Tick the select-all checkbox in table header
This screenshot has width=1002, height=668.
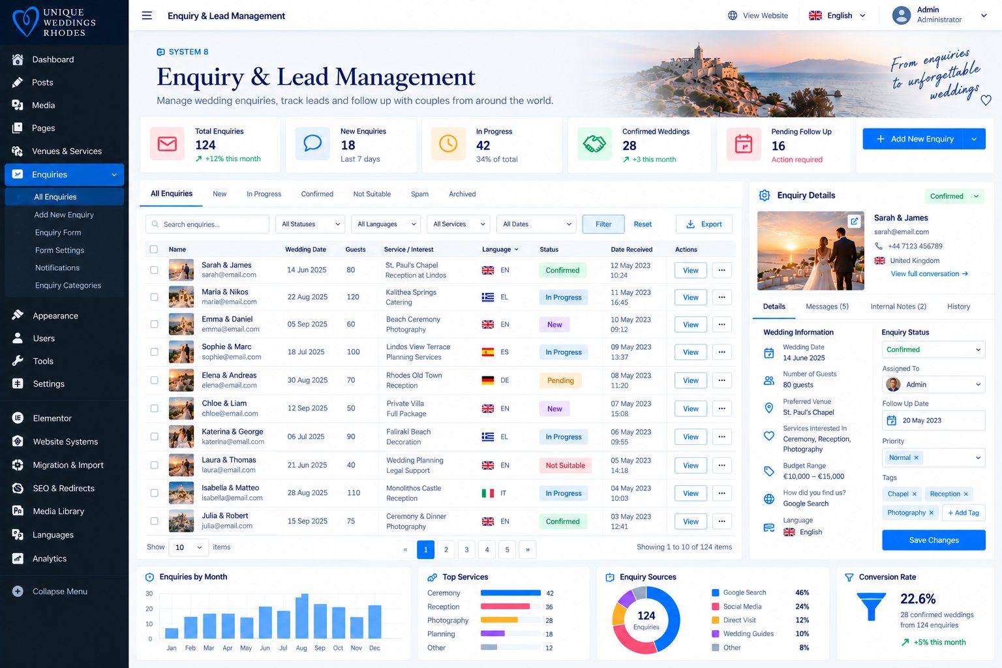pyautogui.click(x=154, y=249)
